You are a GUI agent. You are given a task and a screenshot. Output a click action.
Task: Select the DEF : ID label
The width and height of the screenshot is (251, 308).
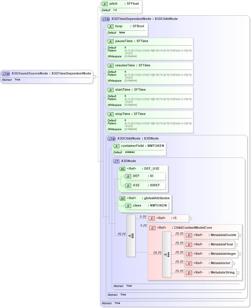[143, 176]
